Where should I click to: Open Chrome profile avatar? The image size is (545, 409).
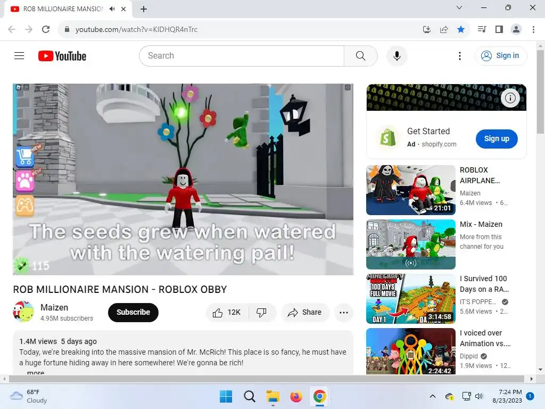coord(516,30)
